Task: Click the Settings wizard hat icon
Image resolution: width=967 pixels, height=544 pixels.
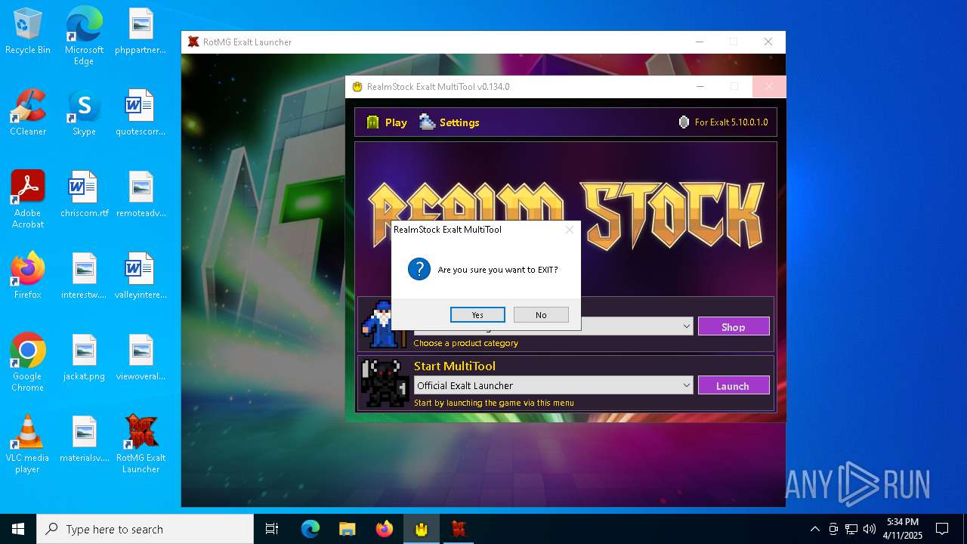Action: [x=428, y=122]
